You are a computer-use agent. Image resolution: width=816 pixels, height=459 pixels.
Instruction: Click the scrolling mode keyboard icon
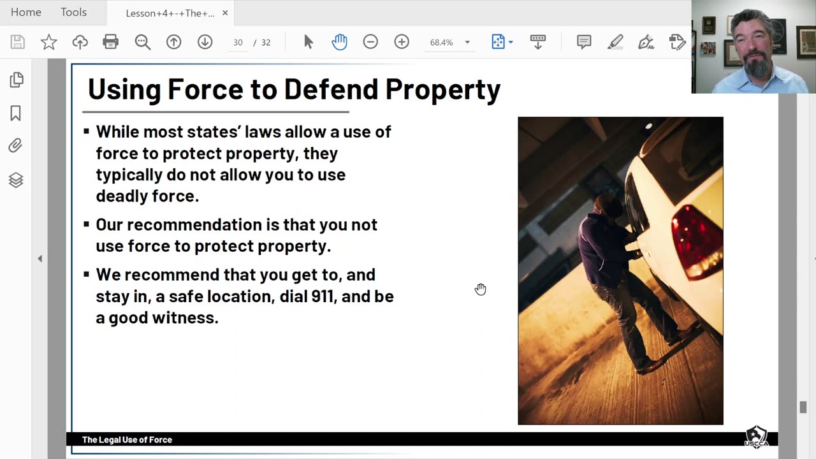[x=537, y=42]
